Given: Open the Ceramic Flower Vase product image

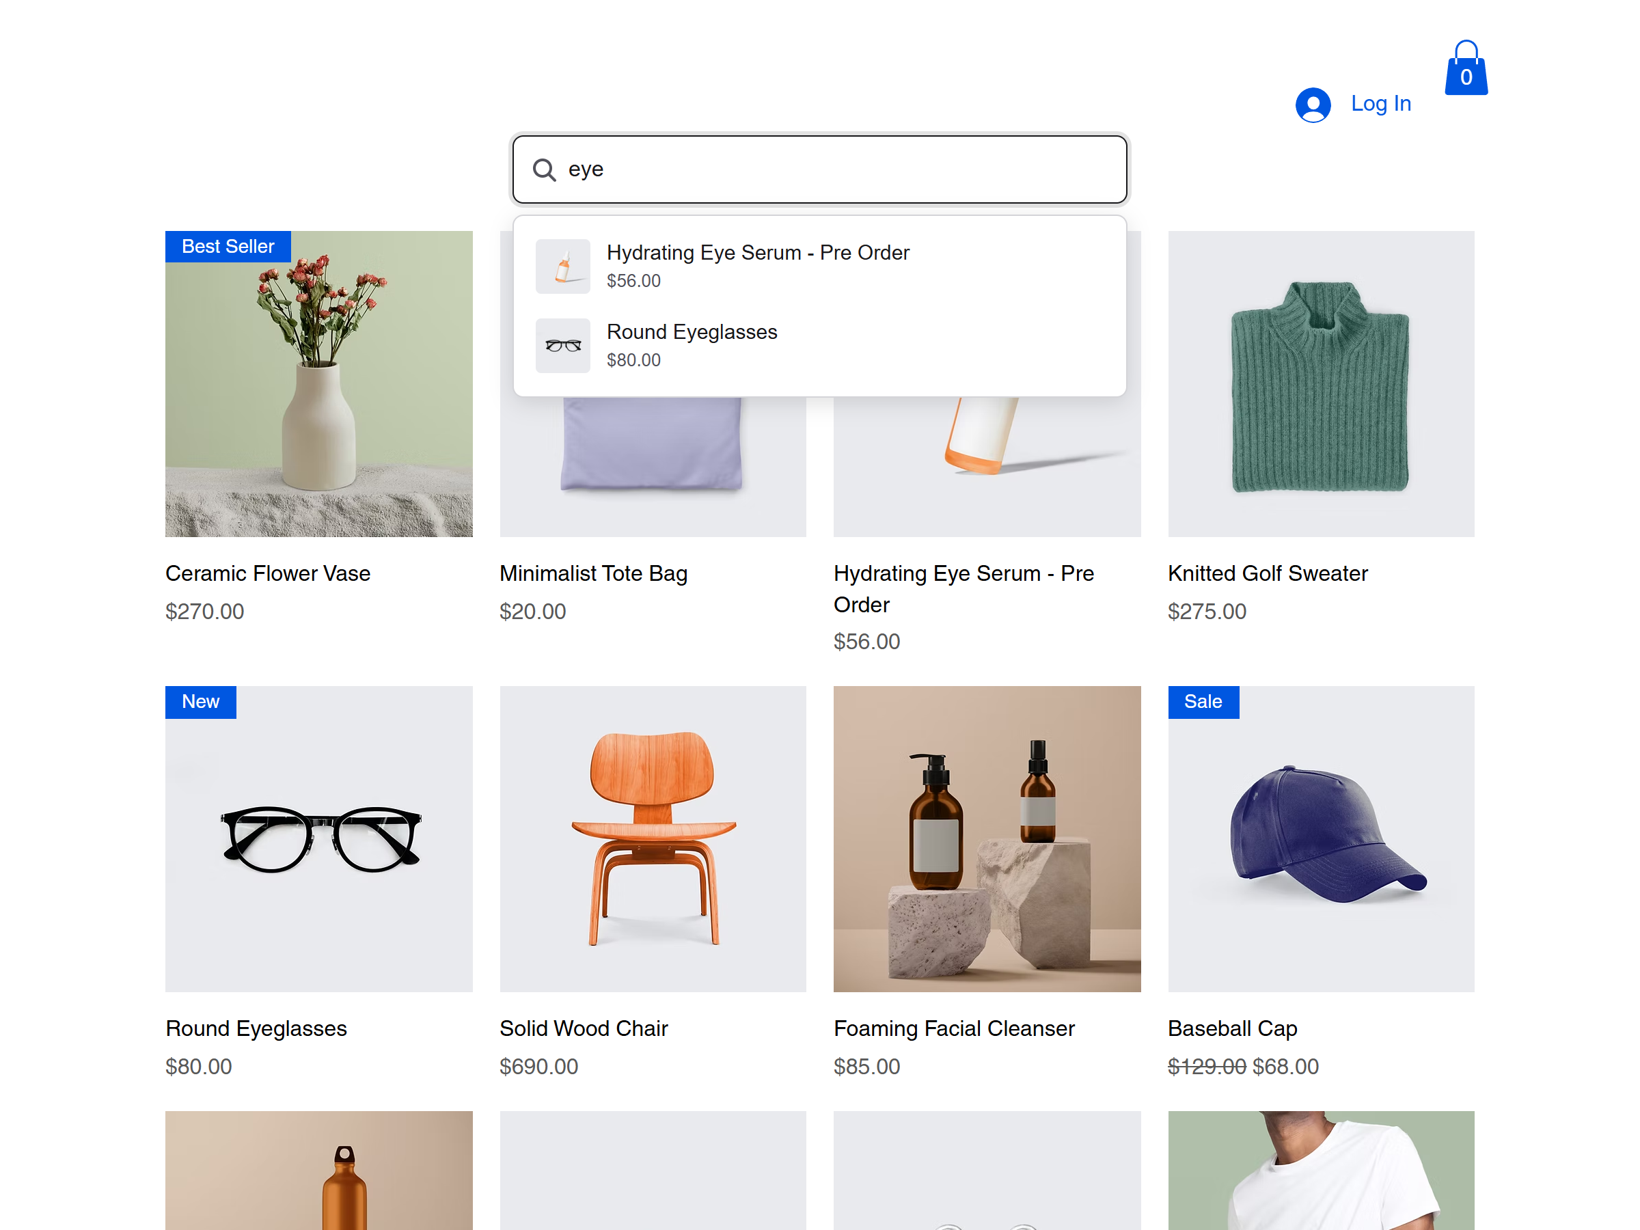Looking at the screenshot, I should tap(319, 383).
